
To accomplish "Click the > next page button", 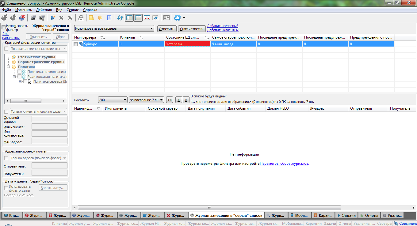I will [x=186, y=100].
